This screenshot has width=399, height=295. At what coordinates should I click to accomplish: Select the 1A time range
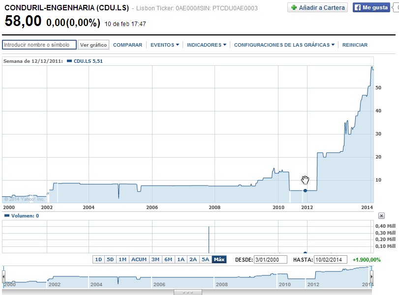point(181,260)
